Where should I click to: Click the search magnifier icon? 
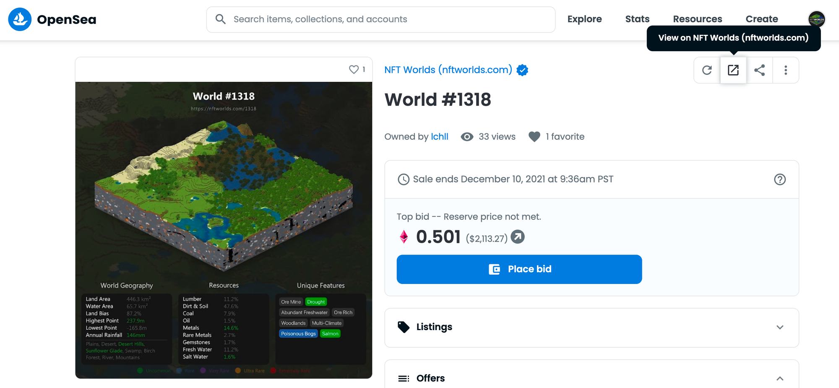[220, 19]
